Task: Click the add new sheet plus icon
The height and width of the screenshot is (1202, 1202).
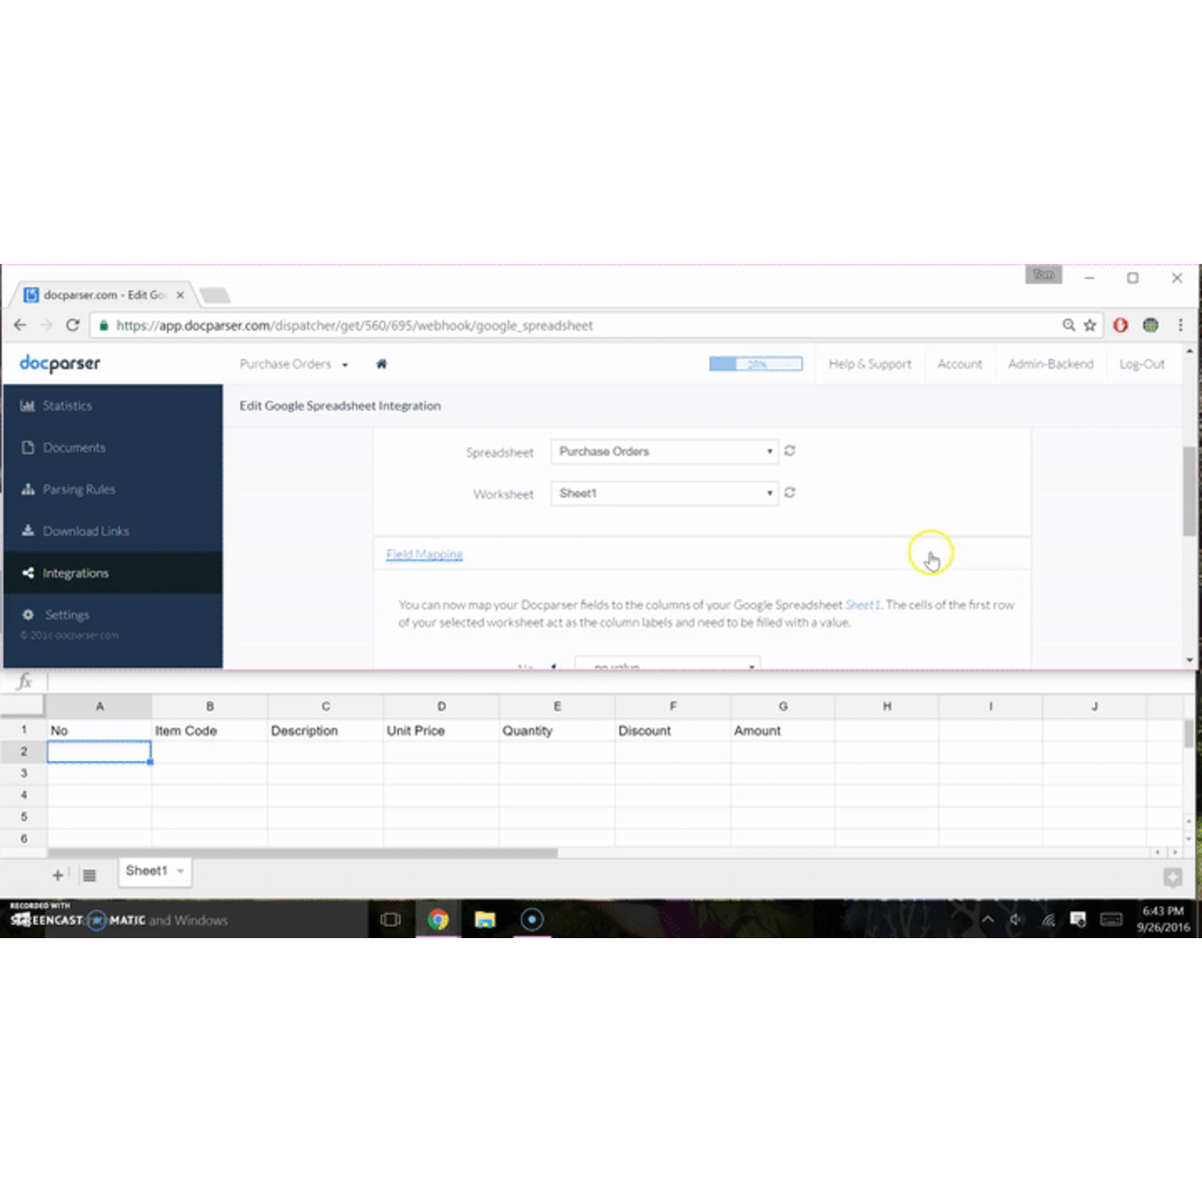Action: pyautogui.click(x=57, y=874)
